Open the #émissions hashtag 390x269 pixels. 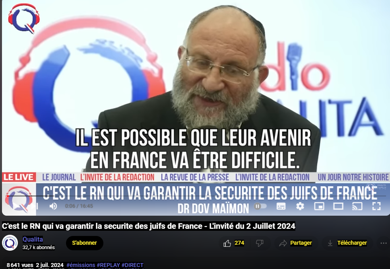81,265
